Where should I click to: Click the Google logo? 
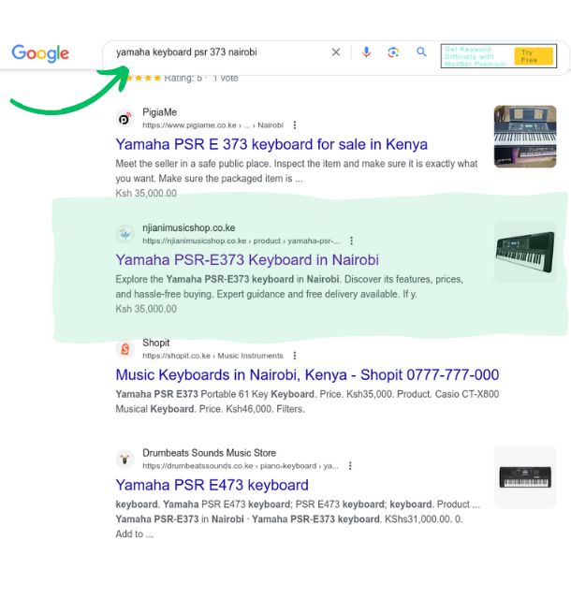coord(40,53)
